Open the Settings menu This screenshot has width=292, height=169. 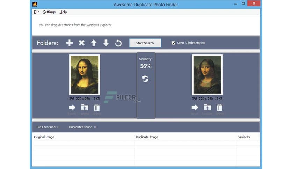(49, 12)
